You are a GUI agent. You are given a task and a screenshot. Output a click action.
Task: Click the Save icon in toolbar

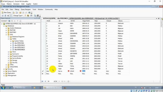point(23,13)
